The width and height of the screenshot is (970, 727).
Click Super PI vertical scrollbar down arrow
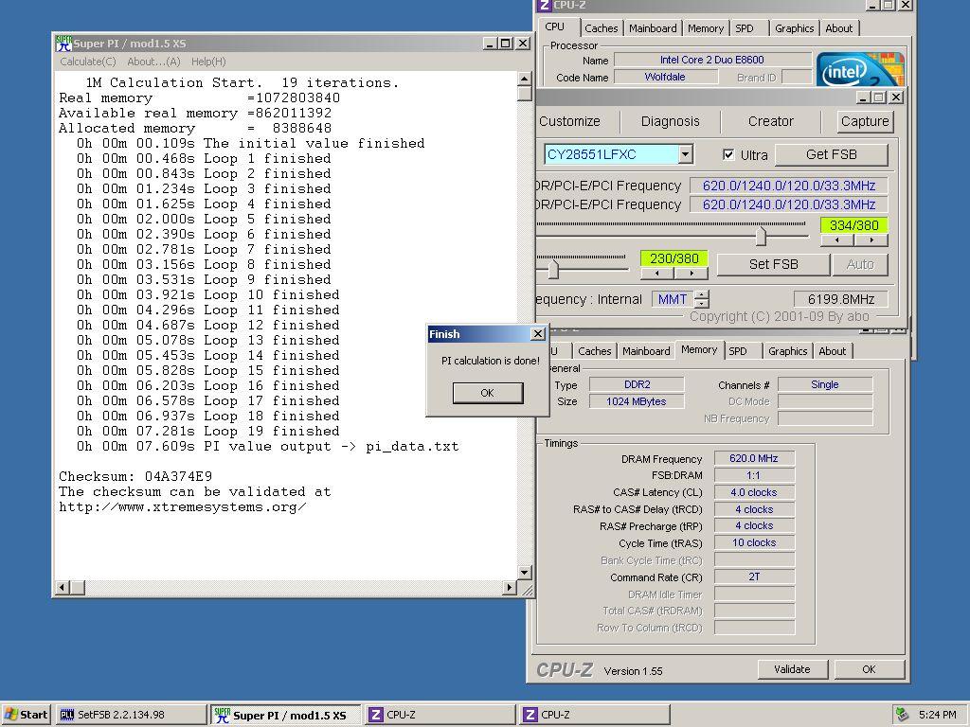(x=524, y=572)
